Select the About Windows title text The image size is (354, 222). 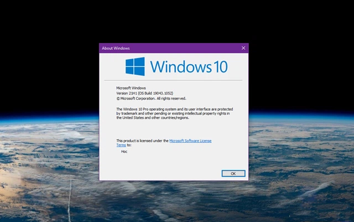116,48
